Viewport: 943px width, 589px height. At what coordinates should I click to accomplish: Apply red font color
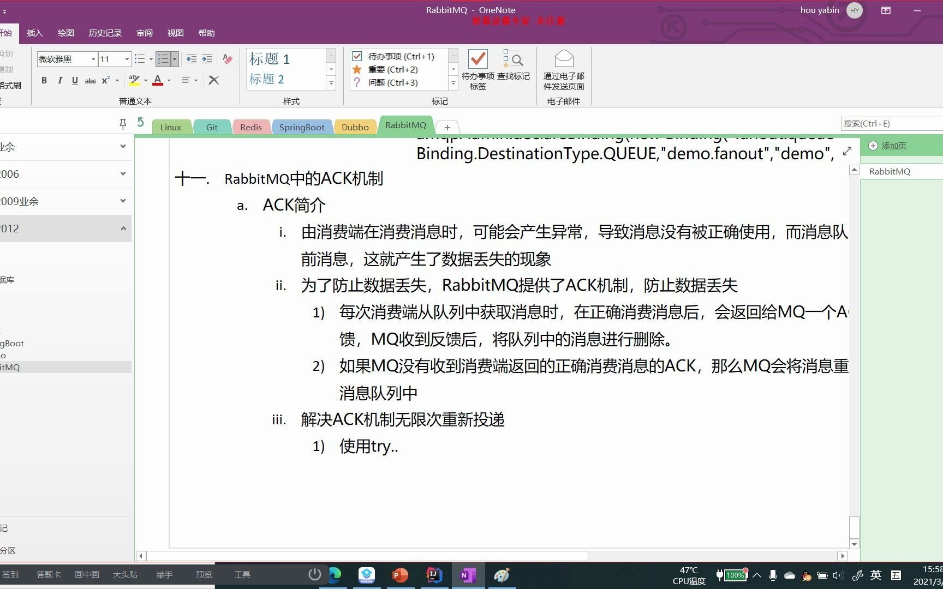pyautogui.click(x=158, y=80)
